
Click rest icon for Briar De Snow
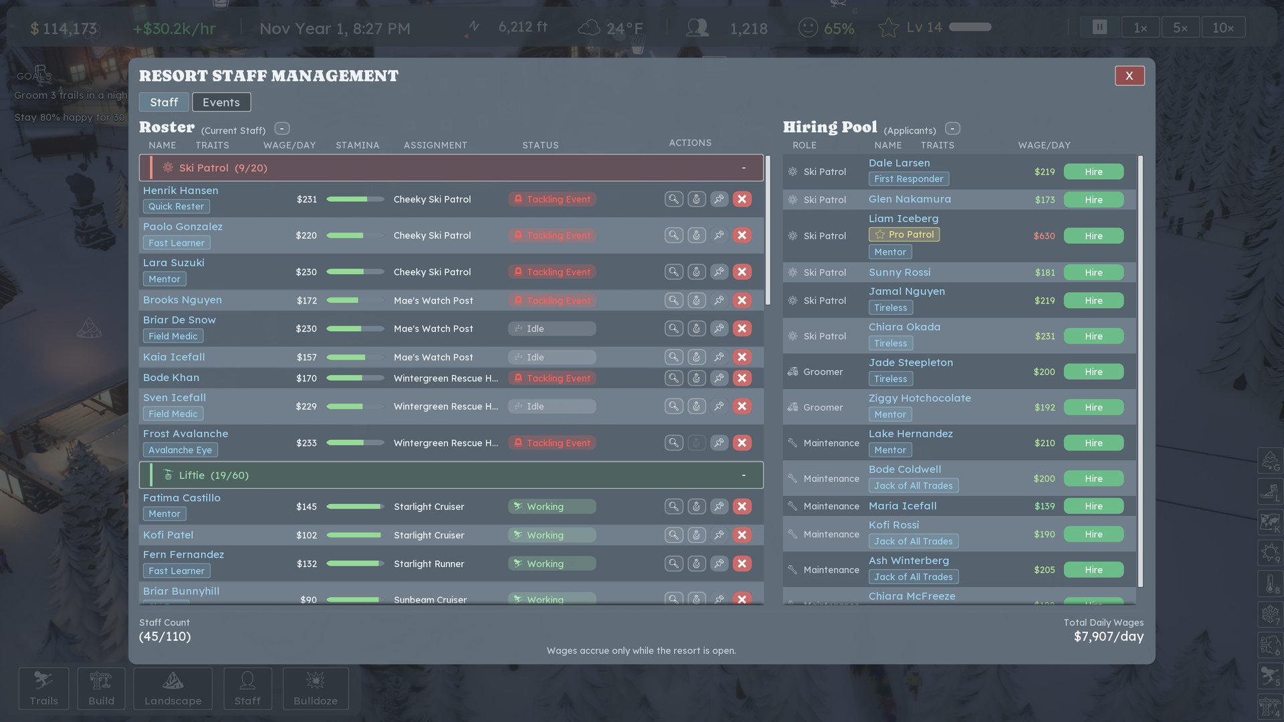tap(696, 329)
